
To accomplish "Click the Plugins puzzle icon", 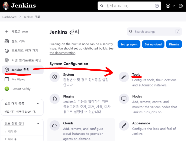I will point(55,99).
